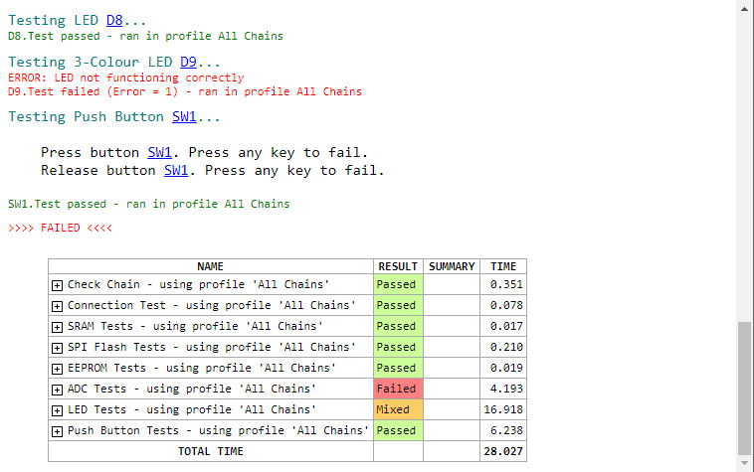Open the D9 3-Colour LED link
754x472 pixels.
click(x=188, y=62)
